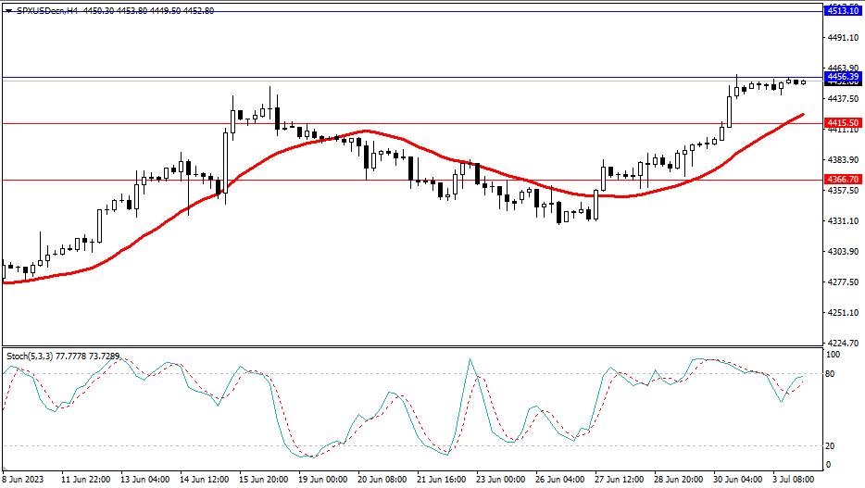The image size is (865, 488).
Task: Click the 4224.70 price axis value
Action: click(841, 343)
